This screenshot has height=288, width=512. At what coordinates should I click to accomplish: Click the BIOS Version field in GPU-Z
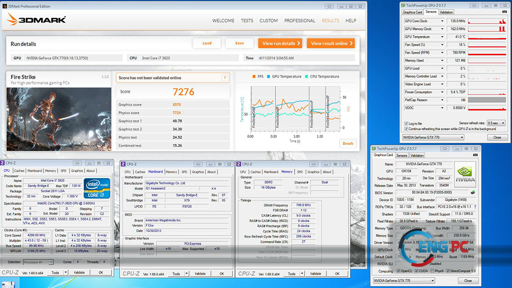coord(431,192)
